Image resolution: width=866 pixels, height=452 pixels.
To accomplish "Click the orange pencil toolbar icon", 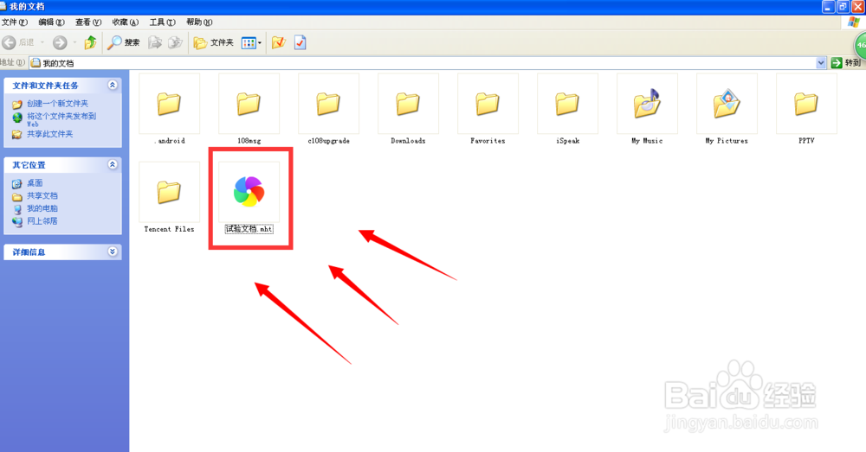I will 278,42.
